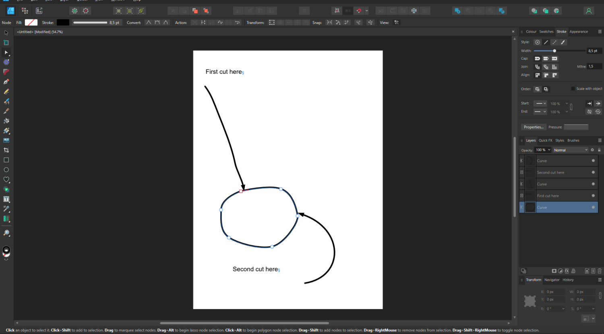604x334 pixels.
Task: Select the Rectangle shape tool
Action: (6, 160)
